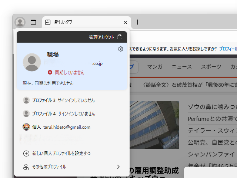
Task: Click the プロファイル 4 avatar icon
Action: point(26,113)
